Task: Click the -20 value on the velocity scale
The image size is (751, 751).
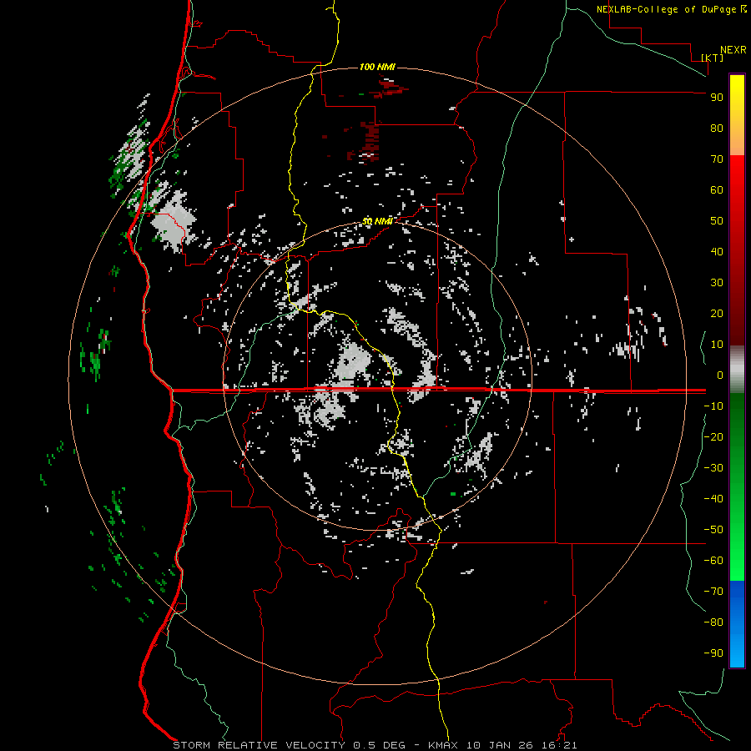Action: pyautogui.click(x=713, y=436)
